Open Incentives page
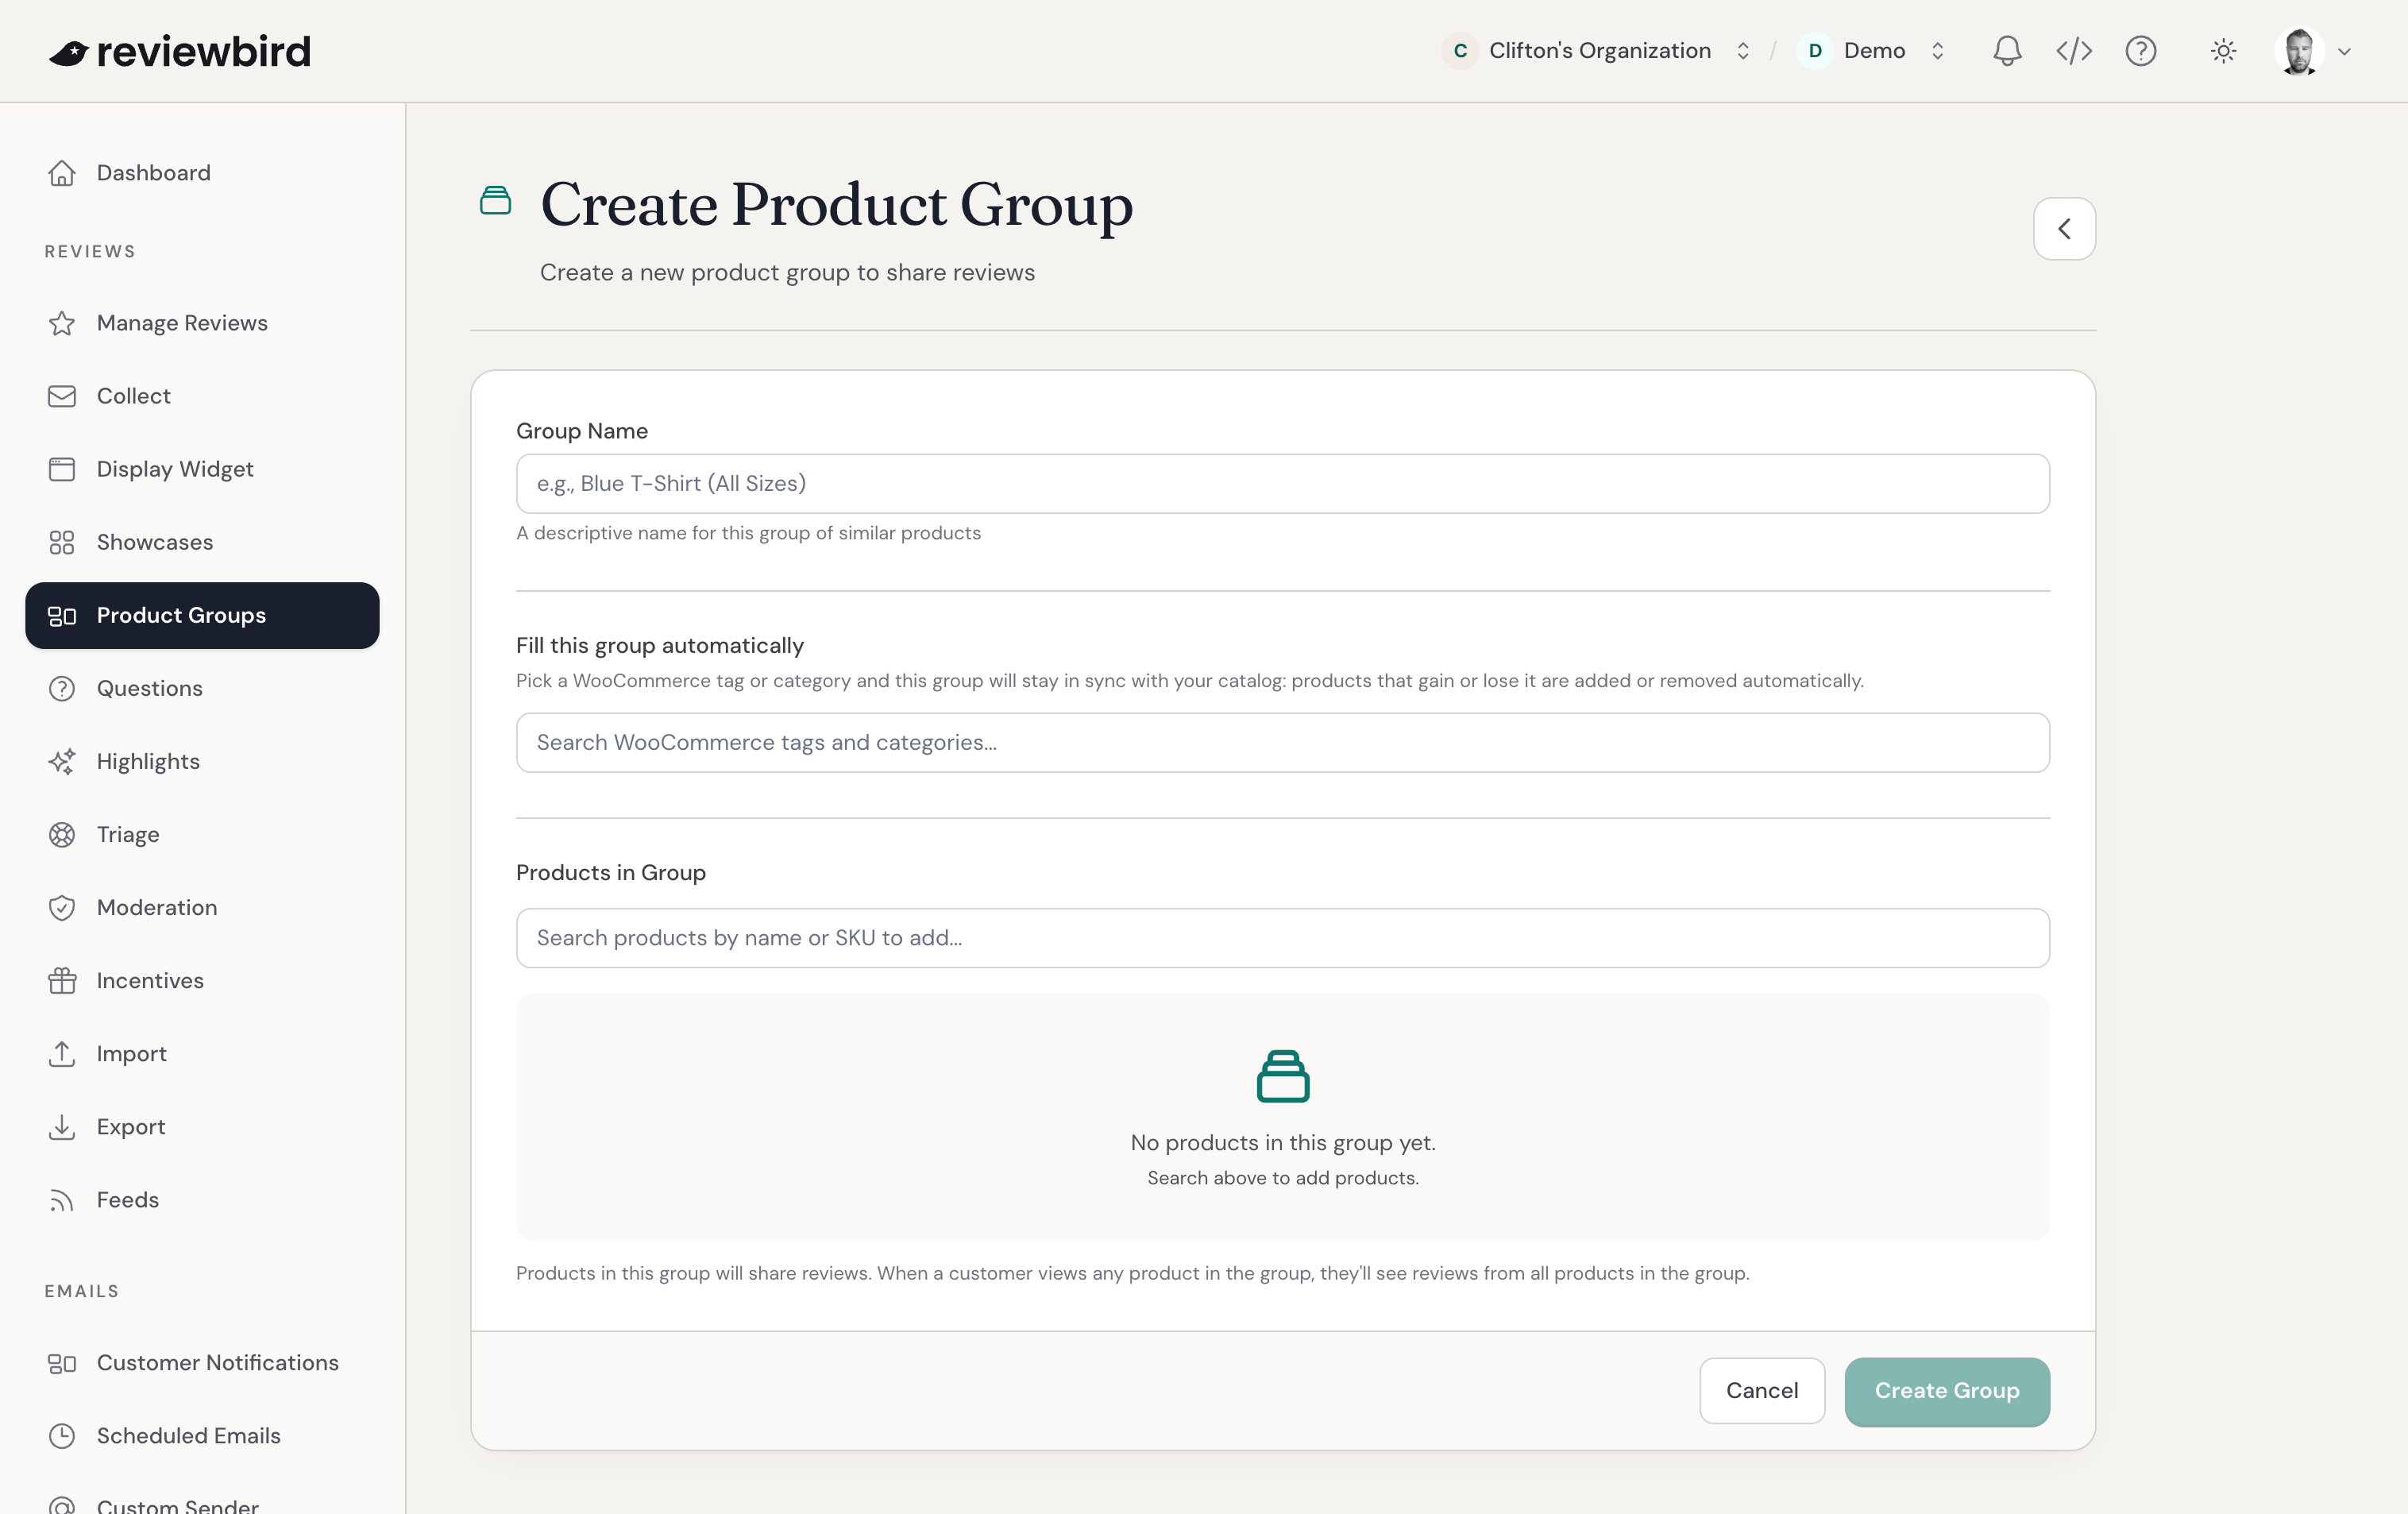2408x1514 pixels. point(202,981)
